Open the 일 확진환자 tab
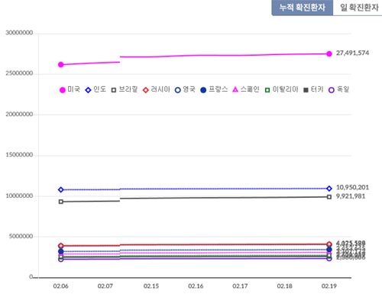The height and width of the screenshot is (294, 382). tap(358, 8)
